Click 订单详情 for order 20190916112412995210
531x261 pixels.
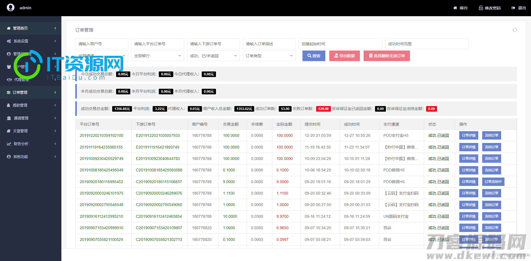469,216
